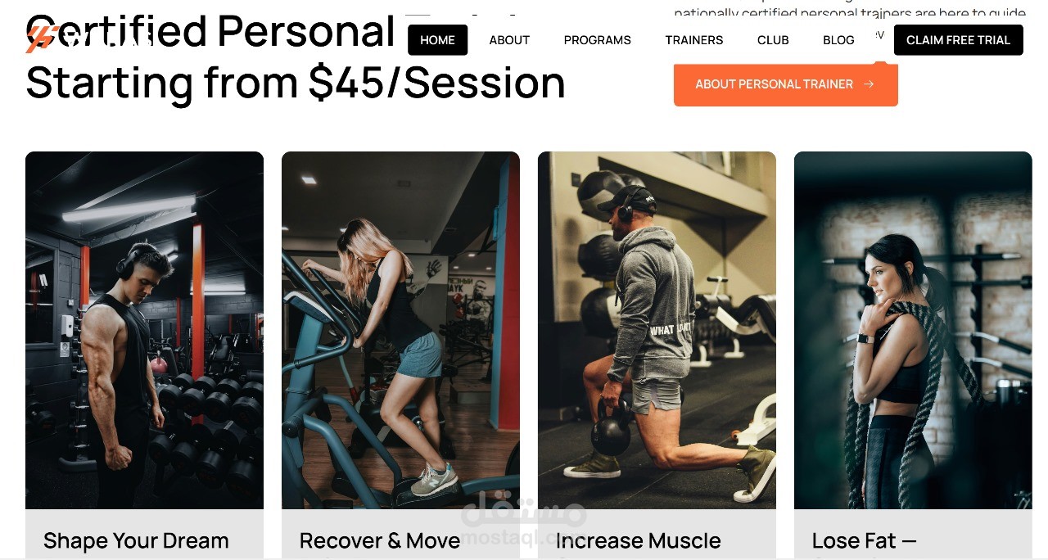Viewport: 1048px width, 560px height.
Task: Visit the CLUB nav link
Action: coord(773,40)
